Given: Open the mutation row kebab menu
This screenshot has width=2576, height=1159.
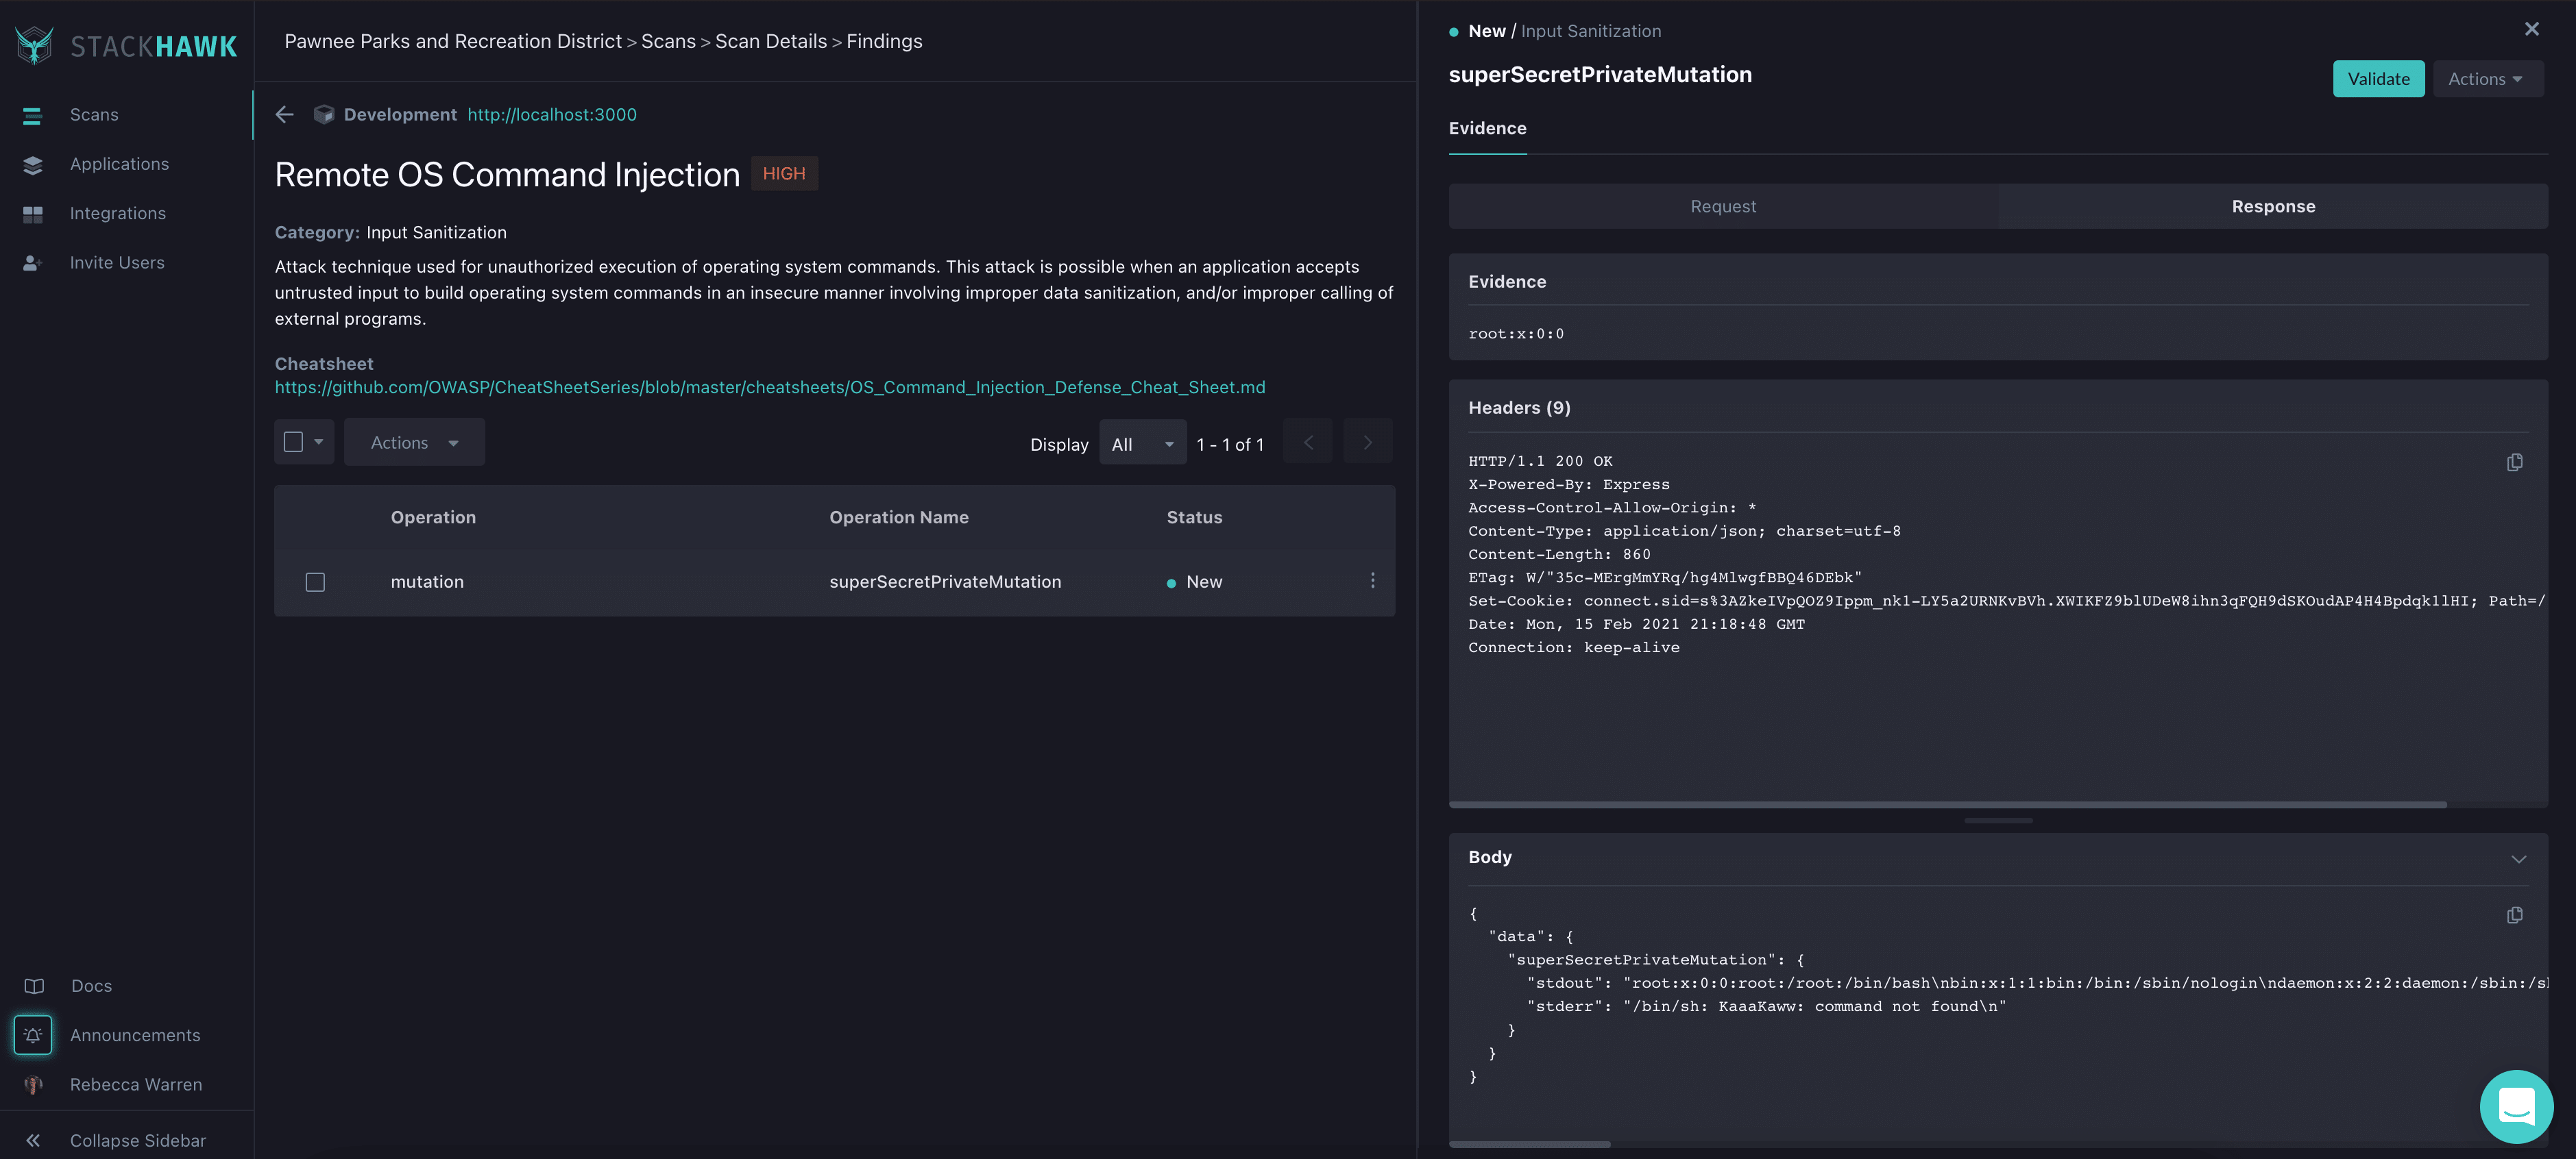Looking at the screenshot, I should tap(1373, 582).
